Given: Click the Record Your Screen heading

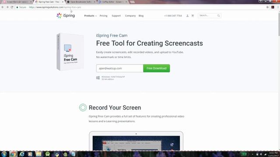Looking at the screenshot, I should tap(115, 108).
